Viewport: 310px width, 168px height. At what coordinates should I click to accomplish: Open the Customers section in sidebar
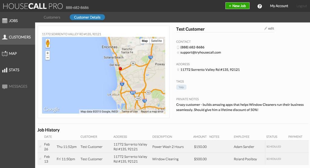(17, 37)
